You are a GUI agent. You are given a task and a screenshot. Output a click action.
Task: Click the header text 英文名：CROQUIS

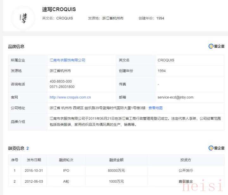point(57,18)
